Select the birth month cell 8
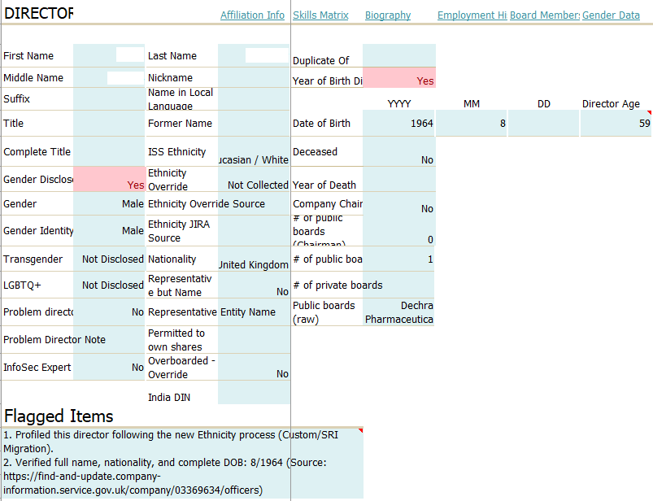Viewport: 653px width, 501px height. pos(471,124)
